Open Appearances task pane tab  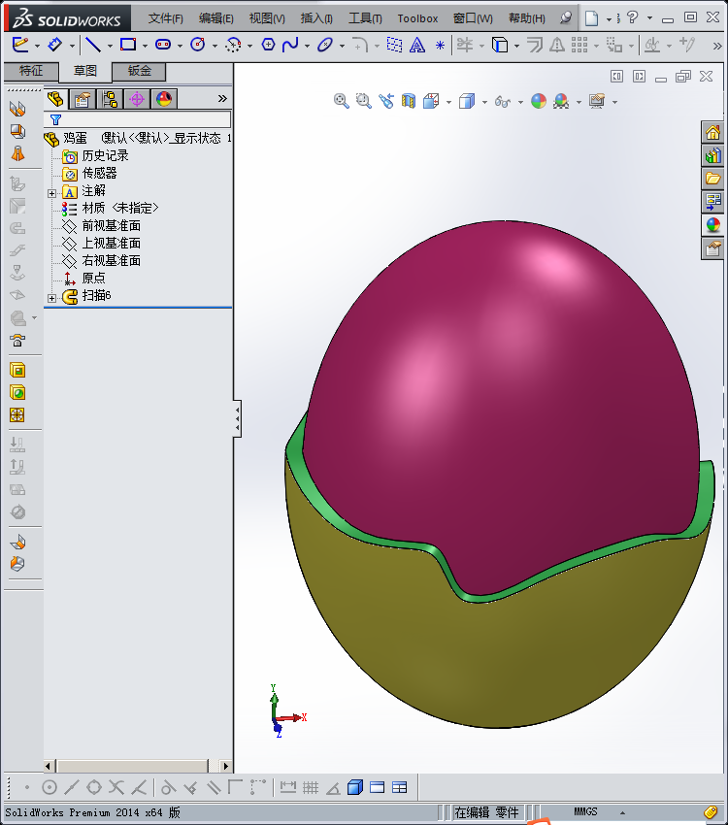click(712, 225)
